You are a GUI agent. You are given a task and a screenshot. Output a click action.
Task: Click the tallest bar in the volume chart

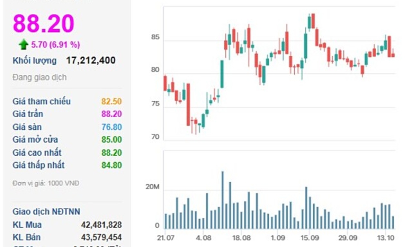point(222,200)
